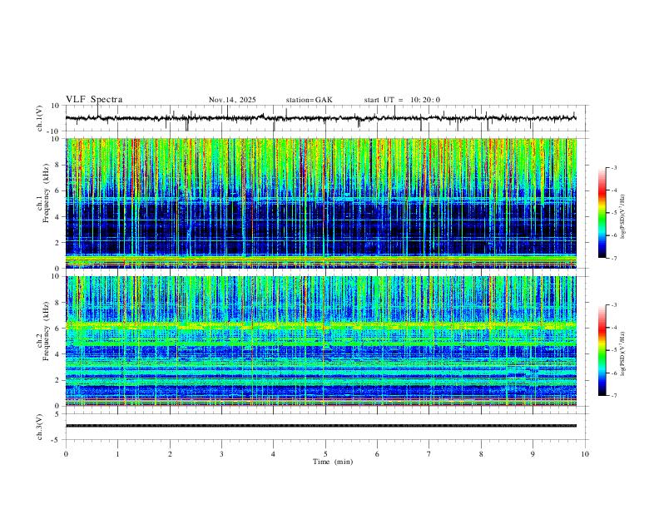This screenshot has height=509, width=659.
Task: Click the ch.1 color scale "log(PSD)" label
Action: pyautogui.click(x=623, y=217)
